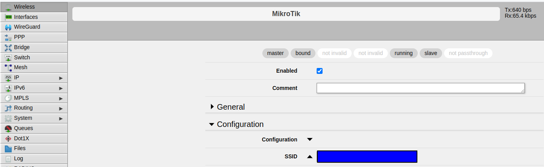Click the Files folder icon

click(8, 149)
